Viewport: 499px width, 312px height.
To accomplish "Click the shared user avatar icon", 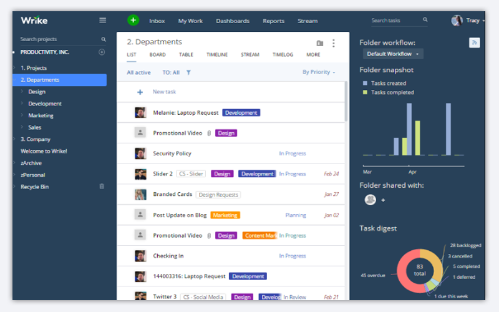I will 370,200.
